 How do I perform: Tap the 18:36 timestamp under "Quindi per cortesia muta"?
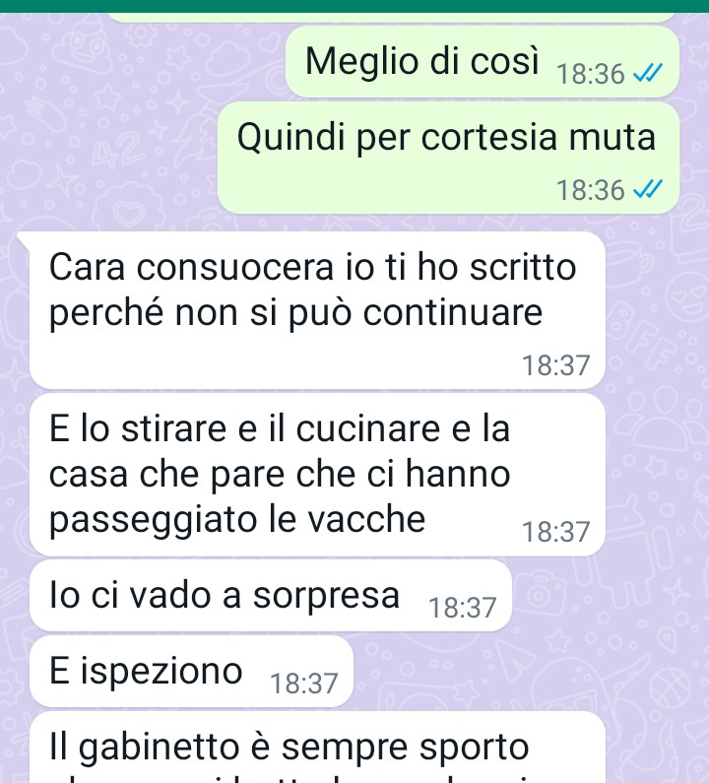click(591, 190)
